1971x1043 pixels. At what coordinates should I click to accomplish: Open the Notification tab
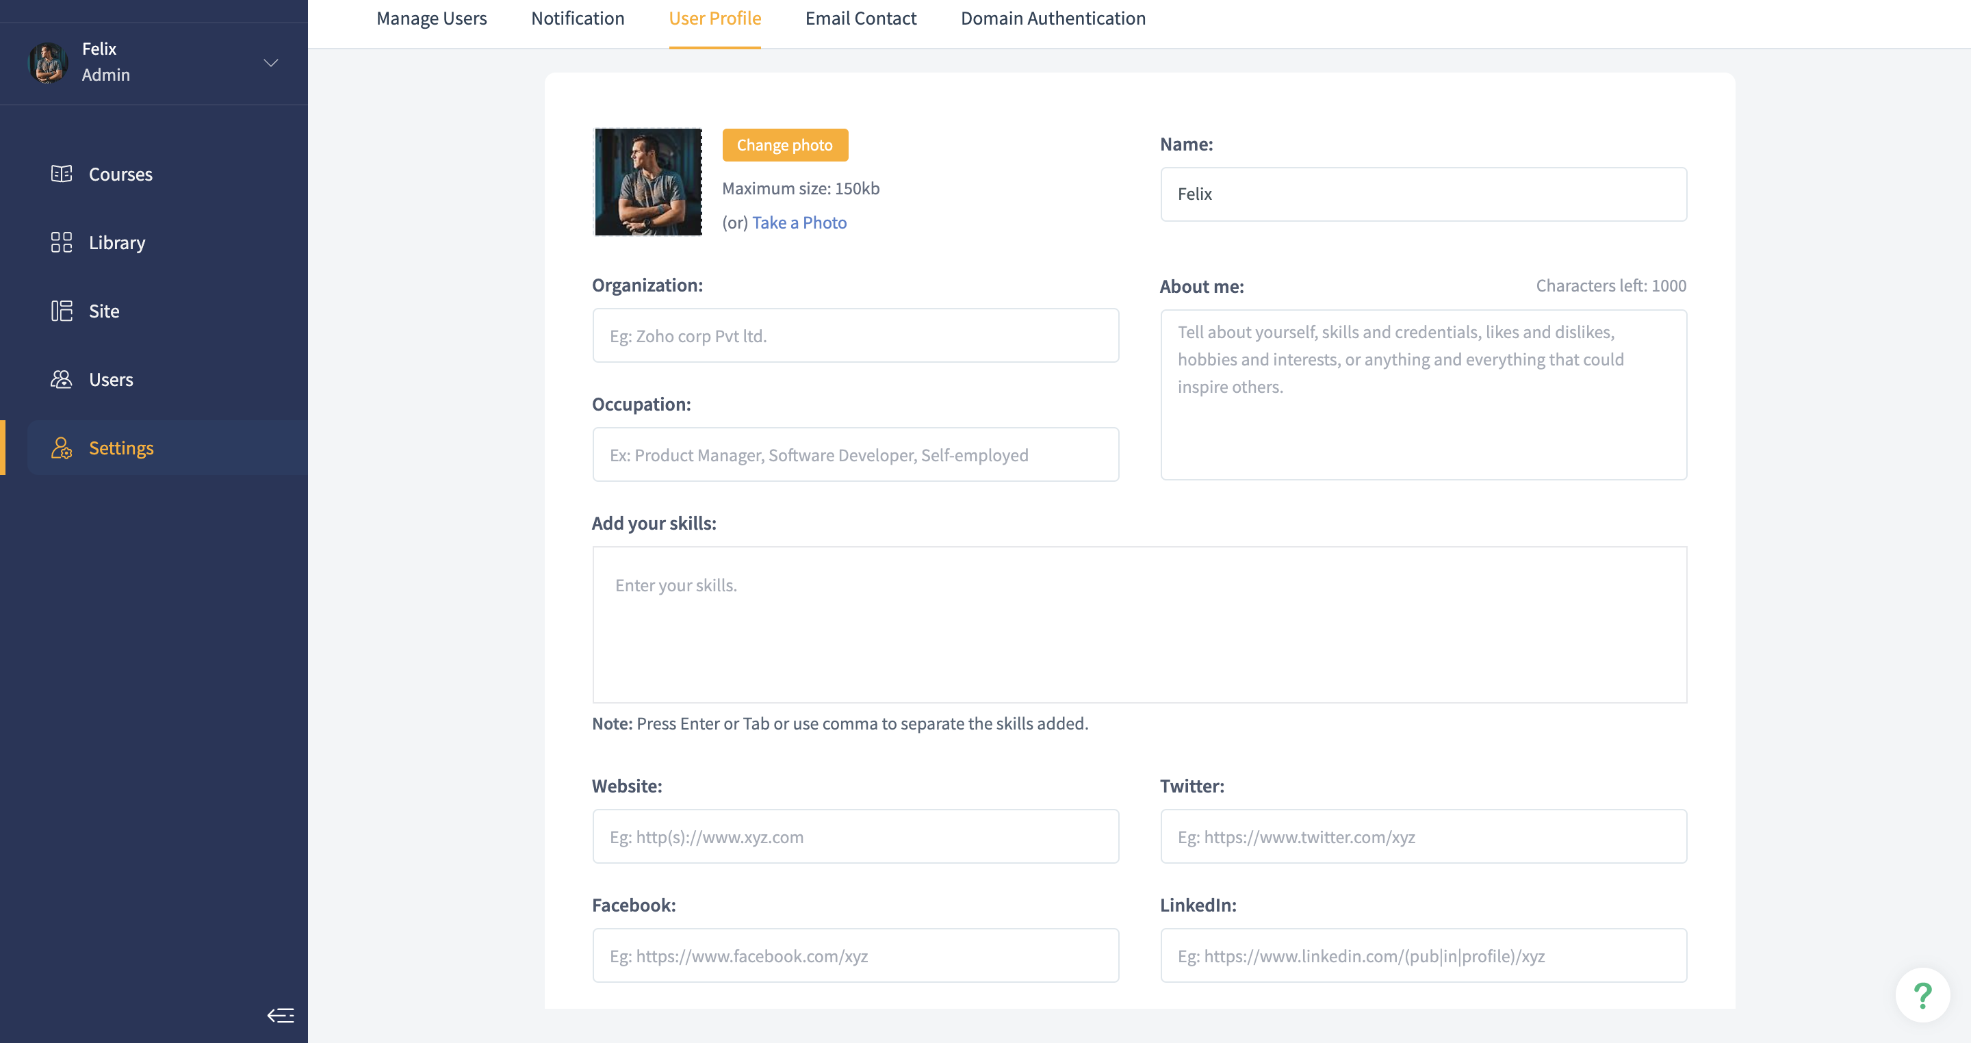click(578, 18)
